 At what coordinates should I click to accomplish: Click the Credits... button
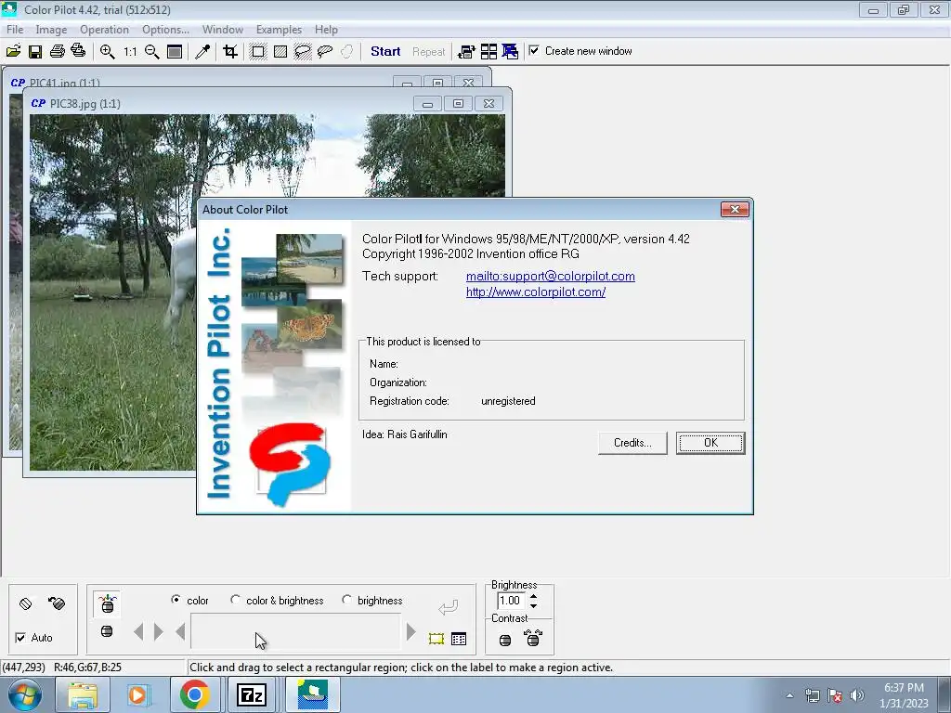coord(632,443)
